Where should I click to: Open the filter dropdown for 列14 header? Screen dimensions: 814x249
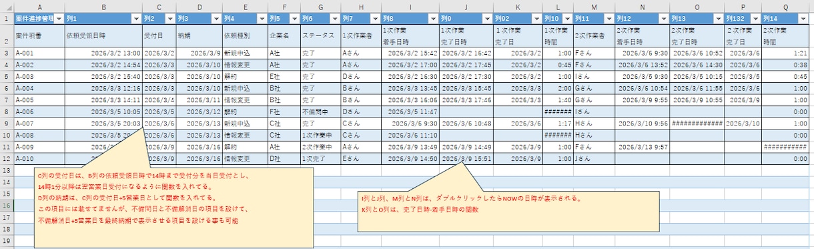pos(804,19)
